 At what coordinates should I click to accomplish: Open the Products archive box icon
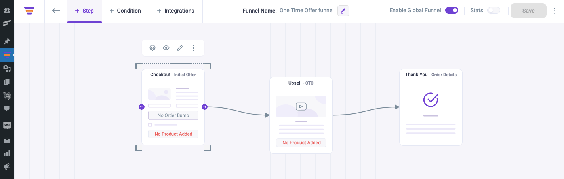[x=7, y=140]
